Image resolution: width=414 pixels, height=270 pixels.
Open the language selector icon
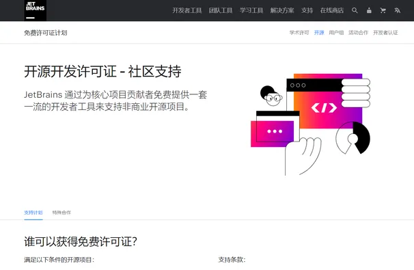pyautogui.click(x=397, y=10)
